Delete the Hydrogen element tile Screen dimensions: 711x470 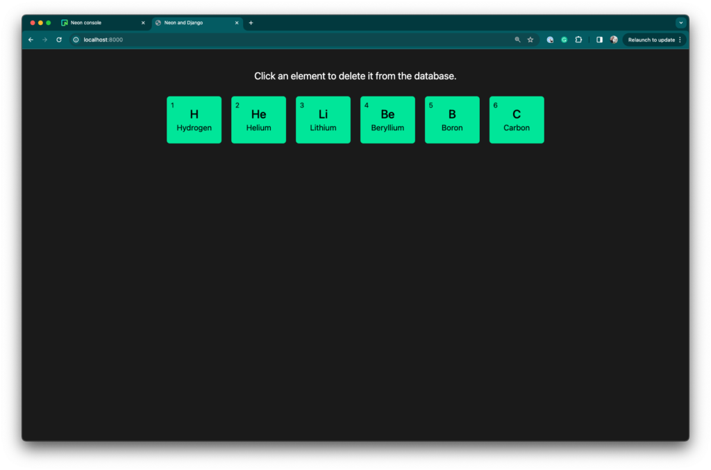pos(194,120)
